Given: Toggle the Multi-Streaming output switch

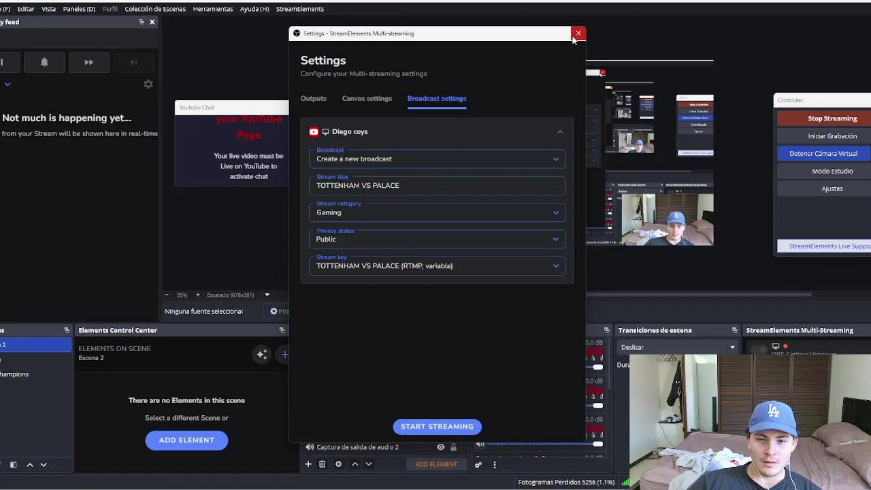Looking at the screenshot, I should coord(758,348).
